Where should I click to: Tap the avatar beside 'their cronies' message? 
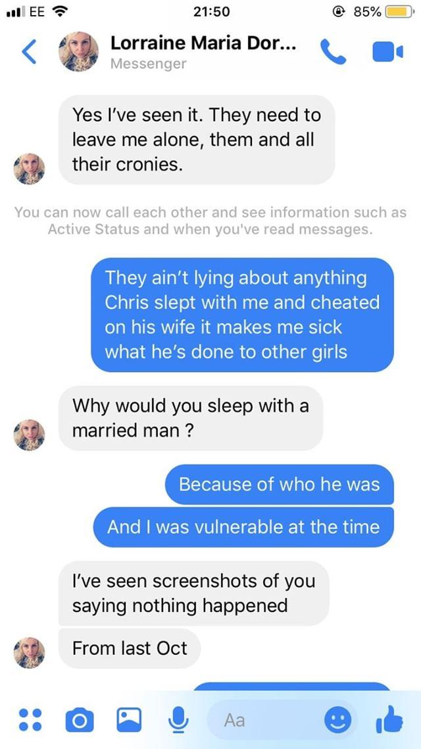pos(29,169)
